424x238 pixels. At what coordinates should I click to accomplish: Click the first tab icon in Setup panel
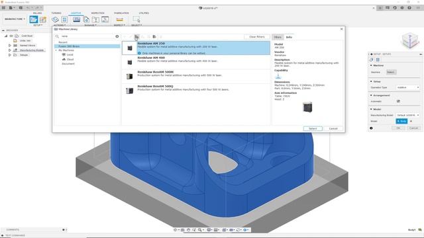click(x=372, y=59)
